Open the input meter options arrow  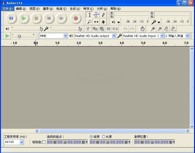pyautogui.click(x=159, y=22)
